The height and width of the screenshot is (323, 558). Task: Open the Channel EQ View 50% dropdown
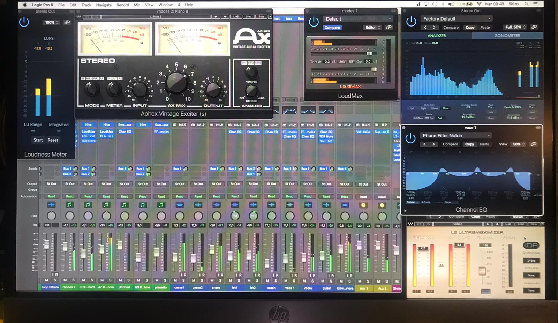[x=519, y=144]
